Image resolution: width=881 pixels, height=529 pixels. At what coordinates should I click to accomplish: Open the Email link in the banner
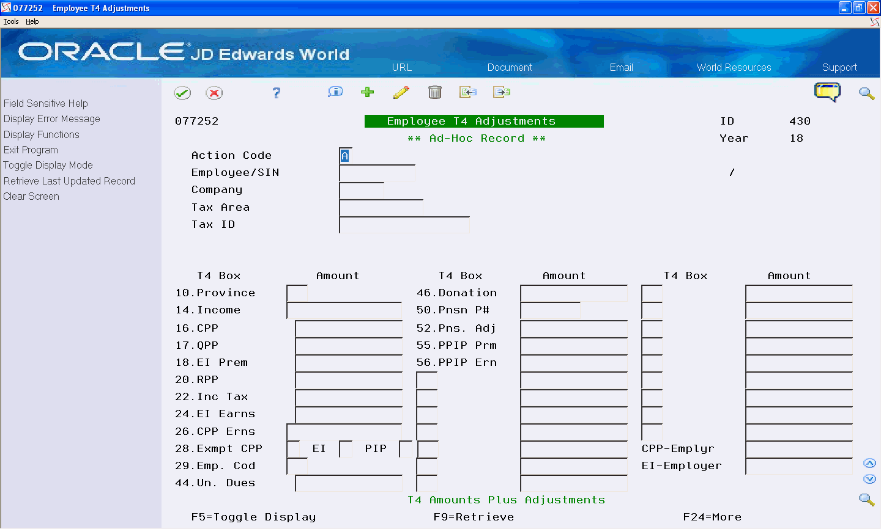tap(621, 67)
